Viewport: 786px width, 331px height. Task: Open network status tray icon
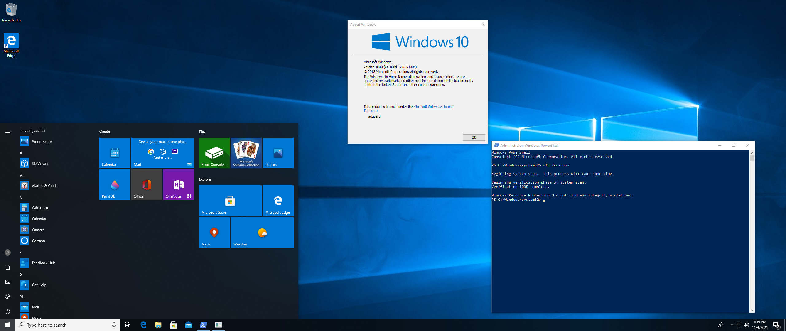tap(739, 325)
